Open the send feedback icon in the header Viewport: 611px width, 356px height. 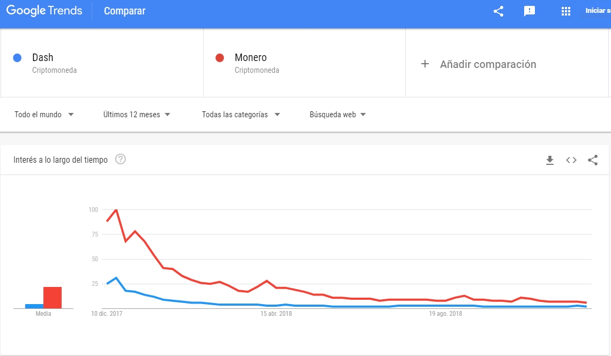coord(530,11)
